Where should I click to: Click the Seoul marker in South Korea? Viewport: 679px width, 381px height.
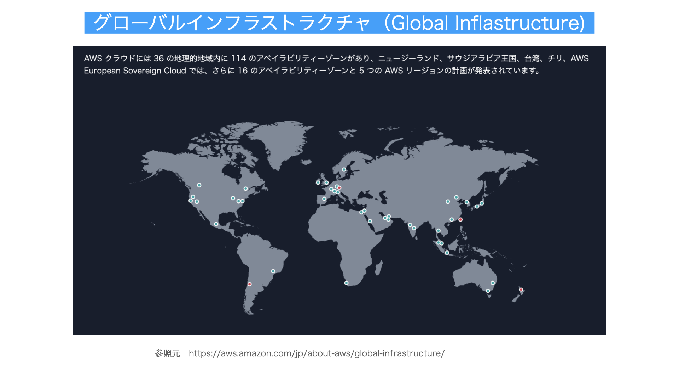(467, 202)
